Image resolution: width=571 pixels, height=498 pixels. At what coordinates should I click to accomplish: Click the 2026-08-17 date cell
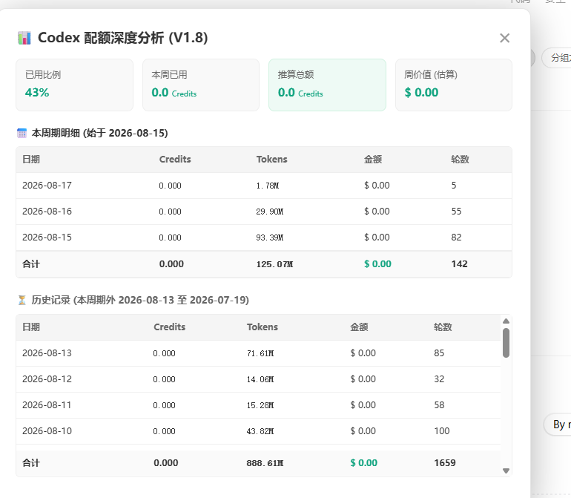[x=47, y=186]
